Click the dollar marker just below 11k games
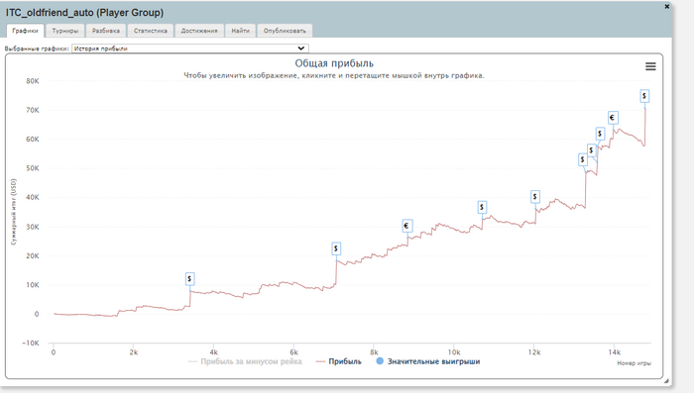The height and width of the screenshot is (393, 694). [x=482, y=207]
